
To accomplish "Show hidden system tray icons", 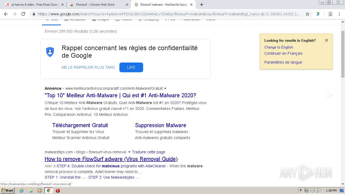I will coord(301,190).
